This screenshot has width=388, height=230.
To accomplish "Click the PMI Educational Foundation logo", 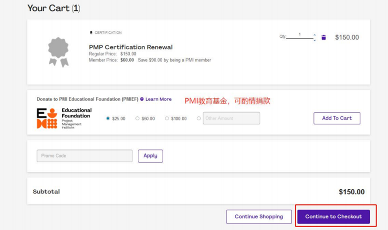I will click(x=47, y=118).
